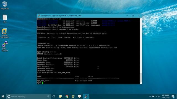Click the 600M value
This screenshot has height=99, width=177.
(90, 81)
